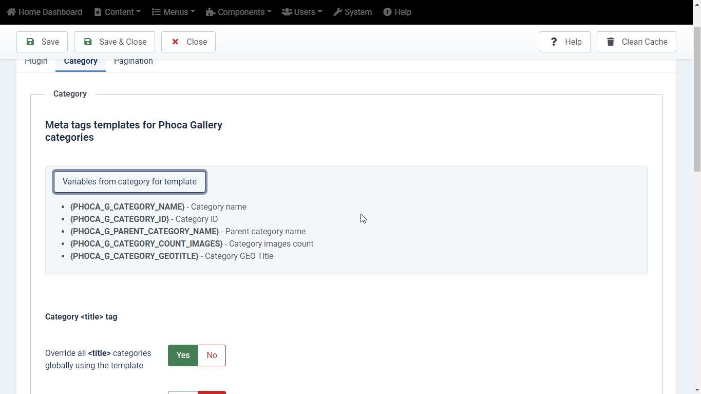Click the question mark icon in Help
701x394 pixels.
point(554,42)
